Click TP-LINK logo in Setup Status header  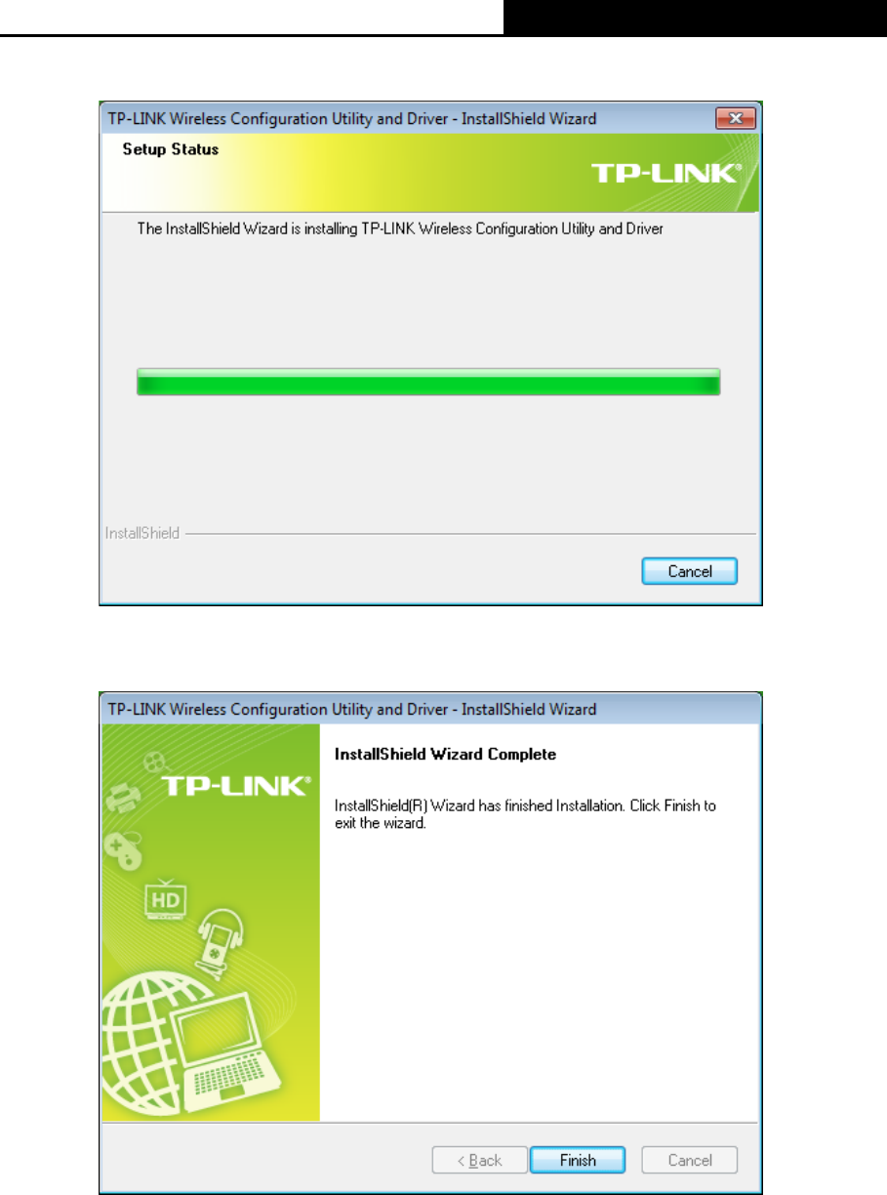click(666, 176)
